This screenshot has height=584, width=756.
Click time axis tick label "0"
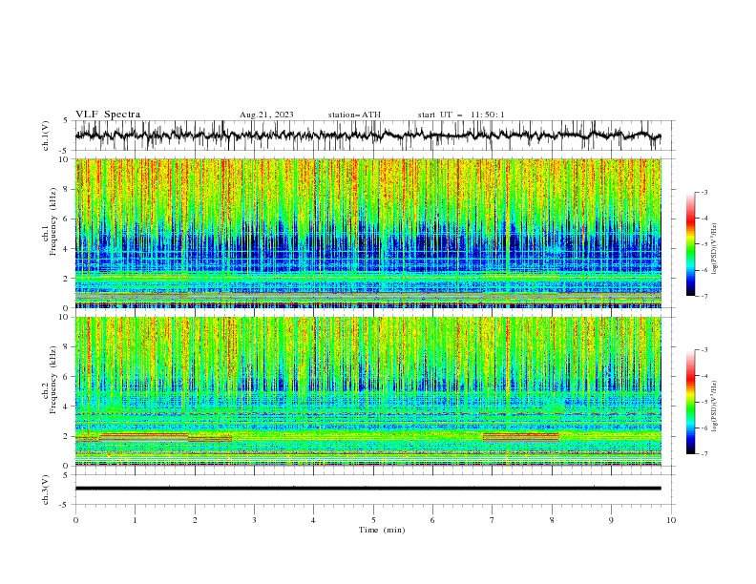click(x=75, y=520)
